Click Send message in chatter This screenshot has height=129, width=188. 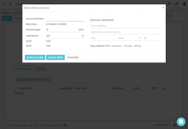17,125
